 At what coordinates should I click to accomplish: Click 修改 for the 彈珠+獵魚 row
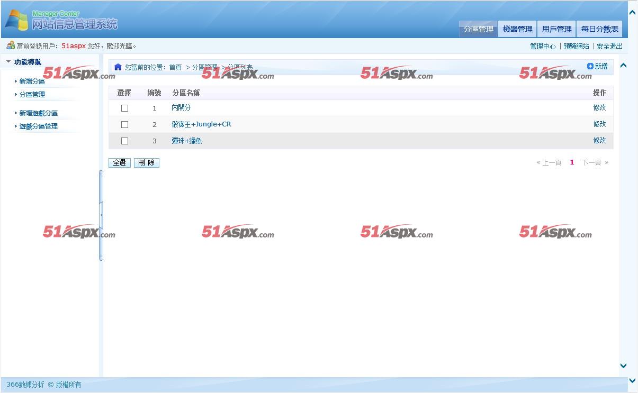coord(599,140)
